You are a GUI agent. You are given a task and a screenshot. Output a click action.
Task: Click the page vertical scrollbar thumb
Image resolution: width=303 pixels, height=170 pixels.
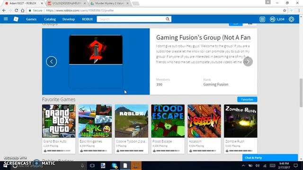point(301,93)
